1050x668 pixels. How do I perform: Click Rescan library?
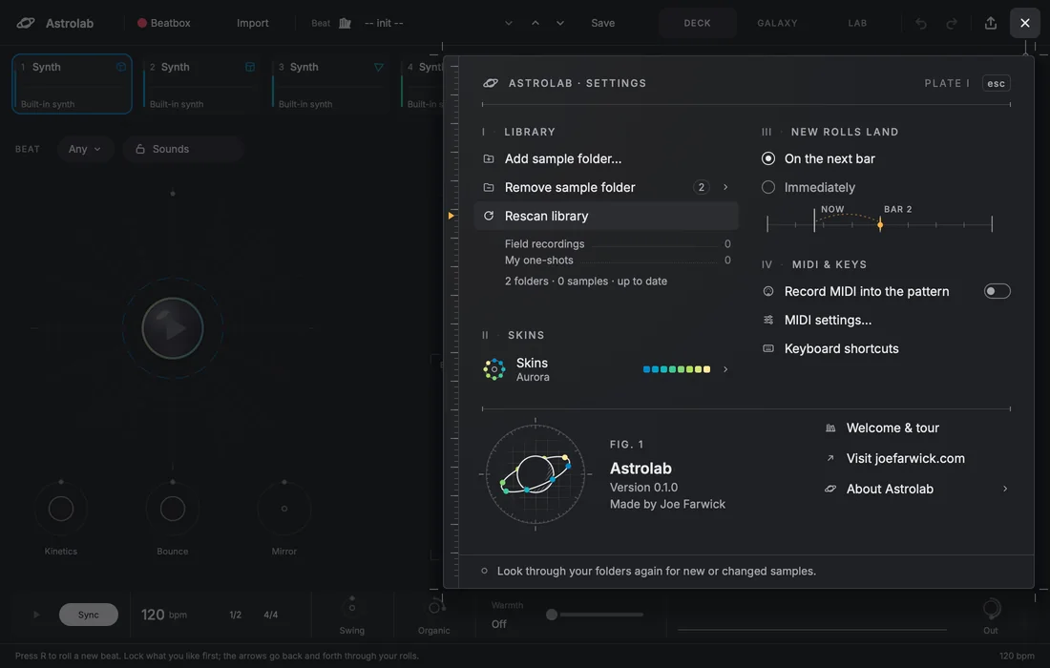pos(606,216)
